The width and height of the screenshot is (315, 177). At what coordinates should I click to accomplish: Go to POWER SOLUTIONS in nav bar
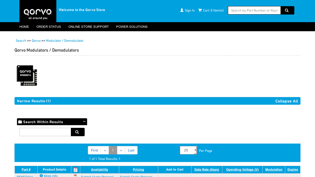[x=132, y=27]
